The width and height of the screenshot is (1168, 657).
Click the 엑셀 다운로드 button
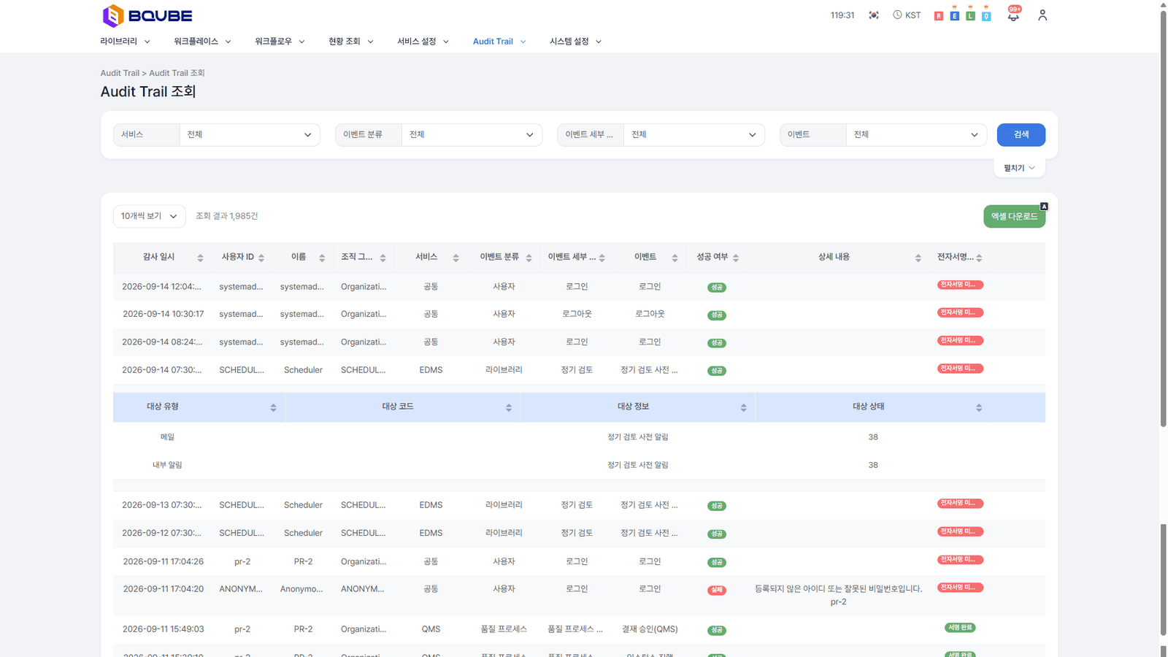click(x=1014, y=216)
